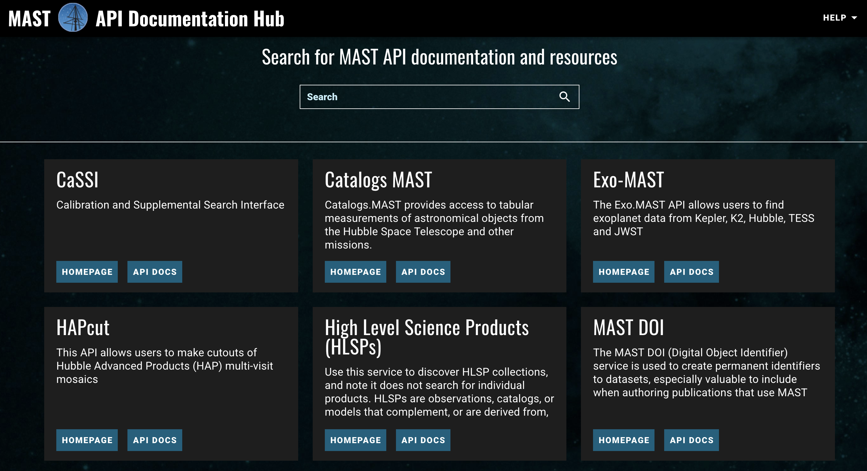Viewport: 867px width, 471px height.
Task: Open Exo-MAST API DOCS button
Action: coord(691,272)
